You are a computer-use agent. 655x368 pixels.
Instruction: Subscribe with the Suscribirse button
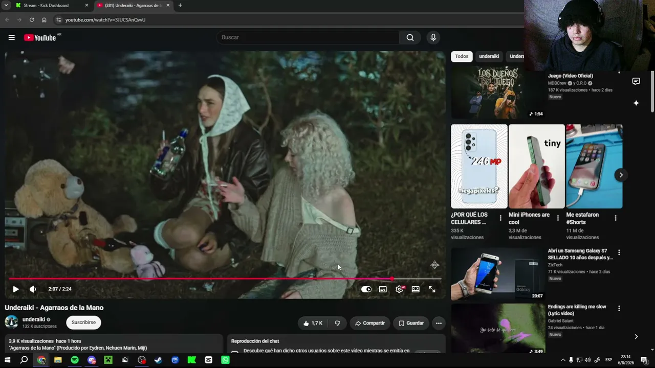click(x=83, y=323)
